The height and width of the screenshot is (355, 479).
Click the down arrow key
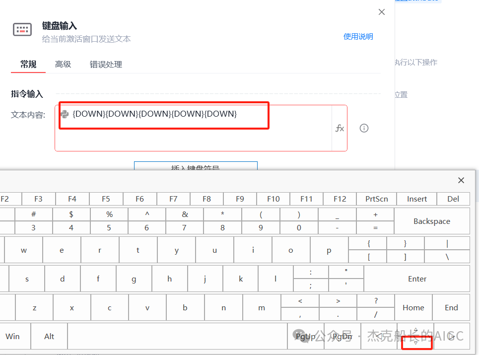tap(415, 343)
